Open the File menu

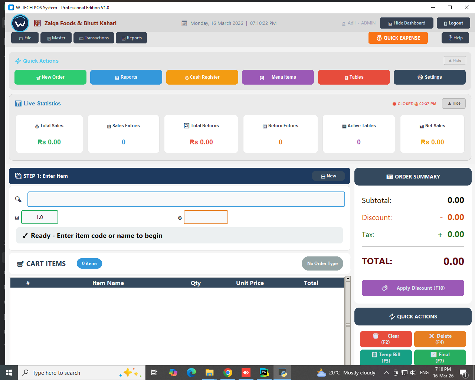25,38
